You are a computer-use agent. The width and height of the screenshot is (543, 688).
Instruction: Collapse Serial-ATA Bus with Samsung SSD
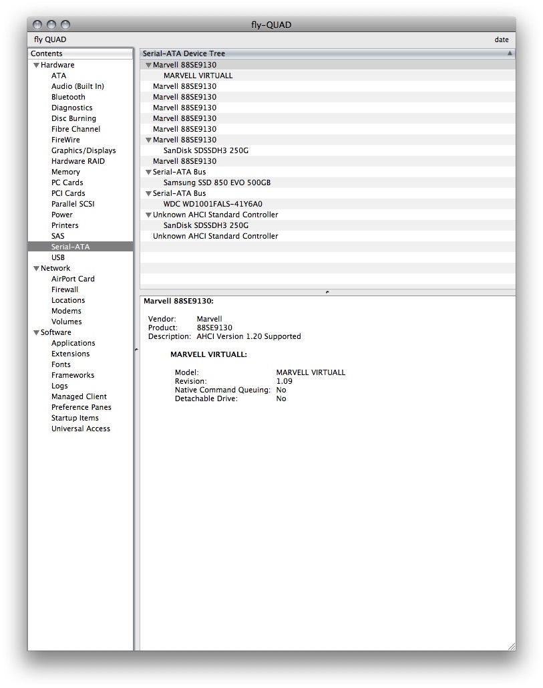tap(148, 172)
